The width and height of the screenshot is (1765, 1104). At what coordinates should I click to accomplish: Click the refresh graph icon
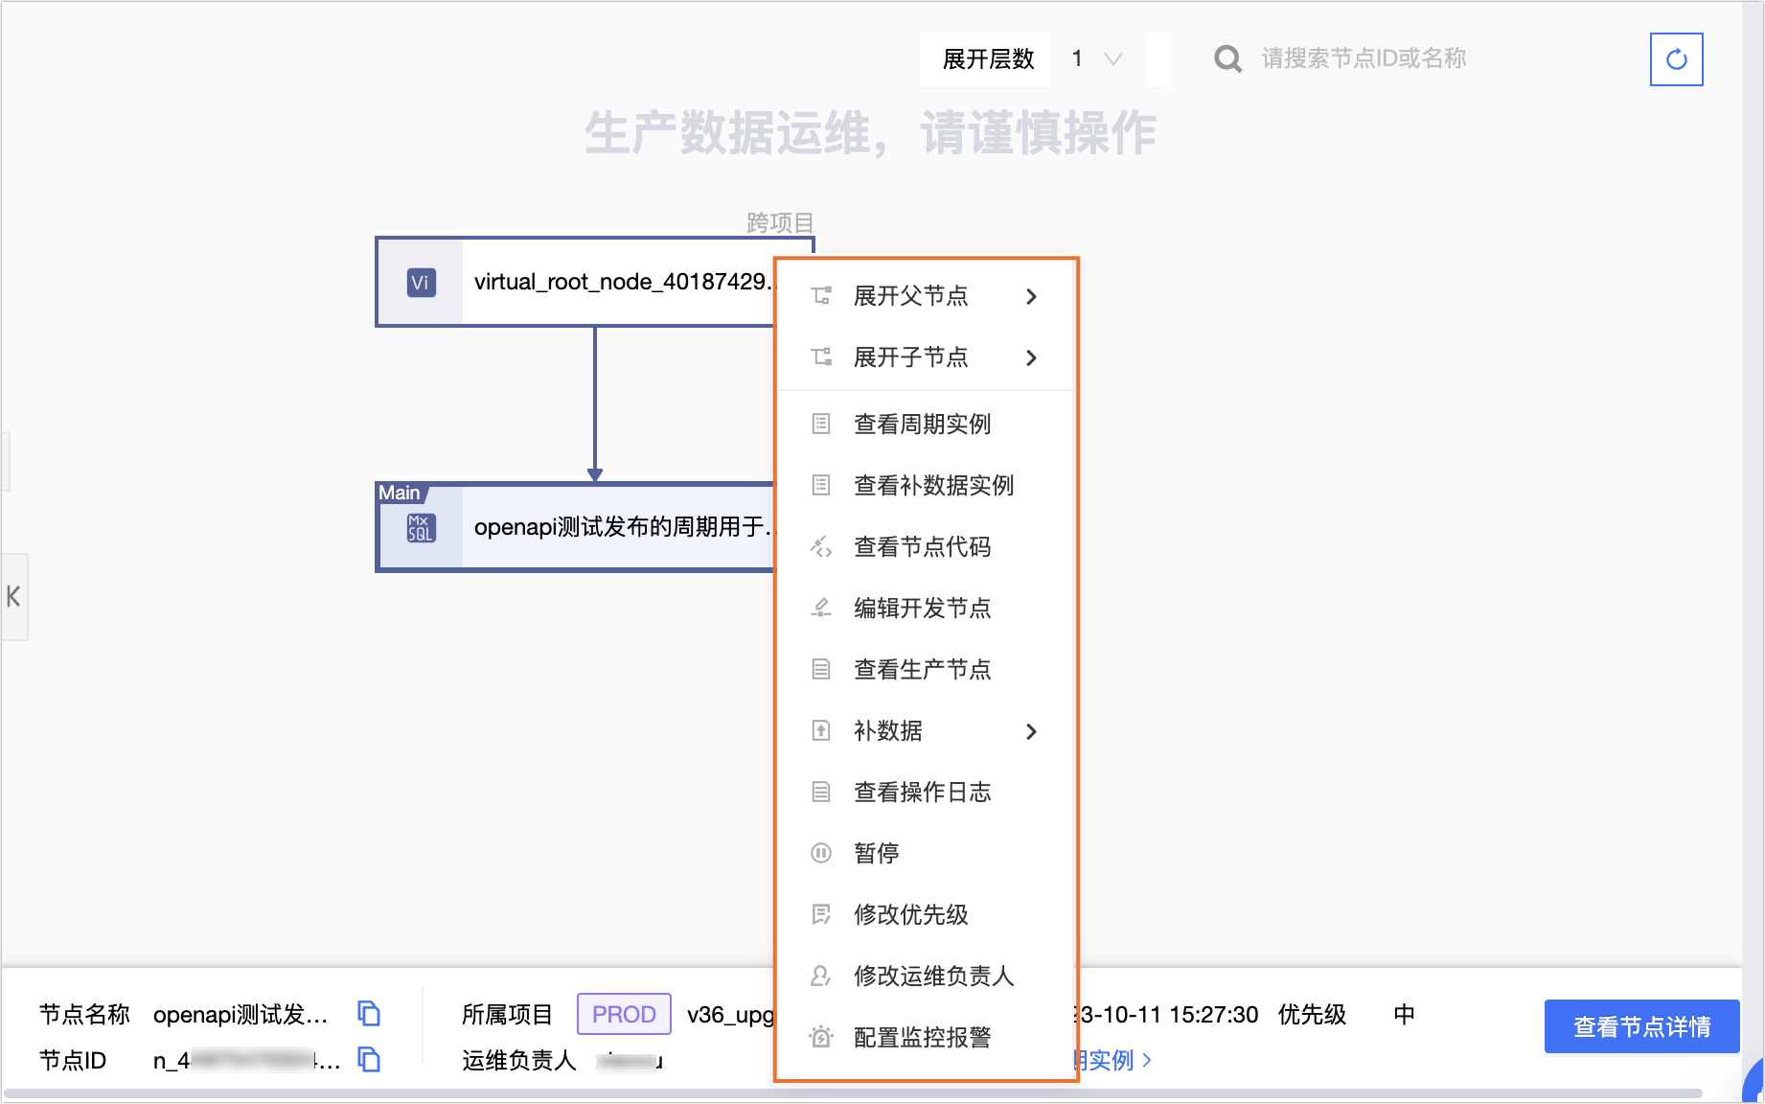point(1676,59)
